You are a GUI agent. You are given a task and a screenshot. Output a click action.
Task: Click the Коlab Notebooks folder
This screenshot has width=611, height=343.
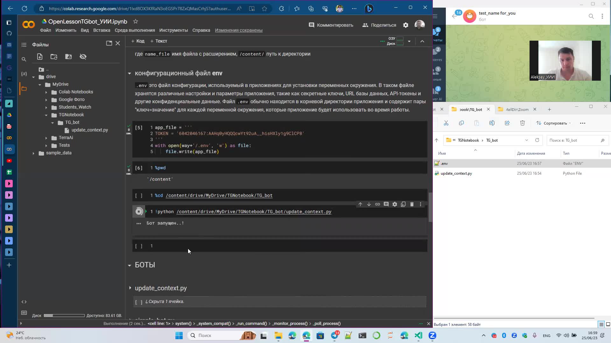[76, 92]
